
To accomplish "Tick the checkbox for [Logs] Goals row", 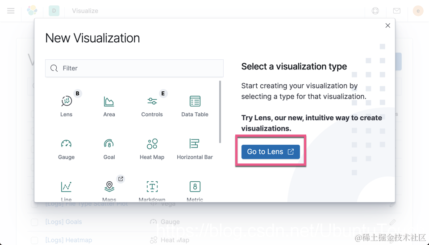I will click(x=34, y=222).
